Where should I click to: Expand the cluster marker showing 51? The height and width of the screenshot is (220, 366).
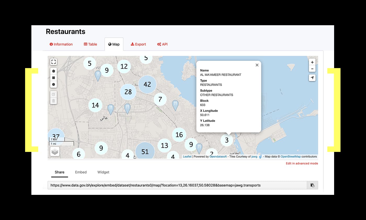[x=145, y=152]
